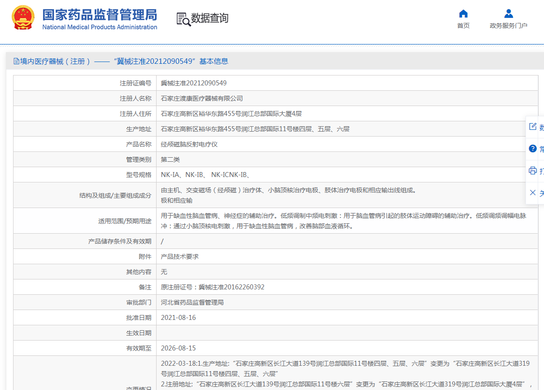
Task: Select registration number value 冀械注准20212090549
Action: point(194,83)
